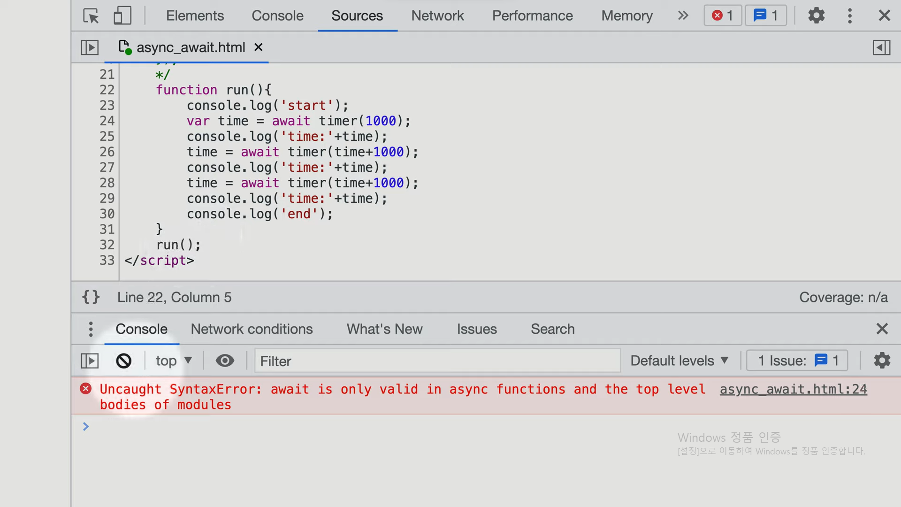
Task: Open console settings gear
Action: (882, 361)
